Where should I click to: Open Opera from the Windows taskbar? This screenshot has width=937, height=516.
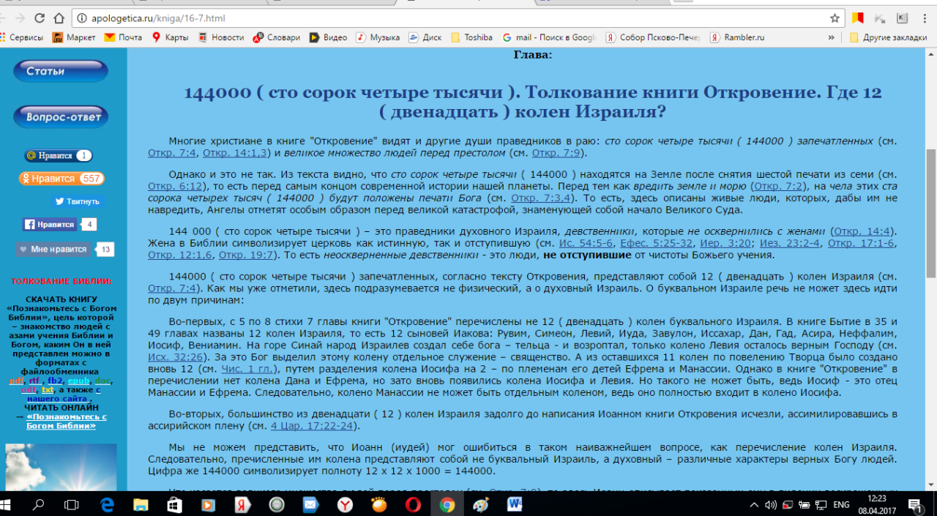click(413, 504)
